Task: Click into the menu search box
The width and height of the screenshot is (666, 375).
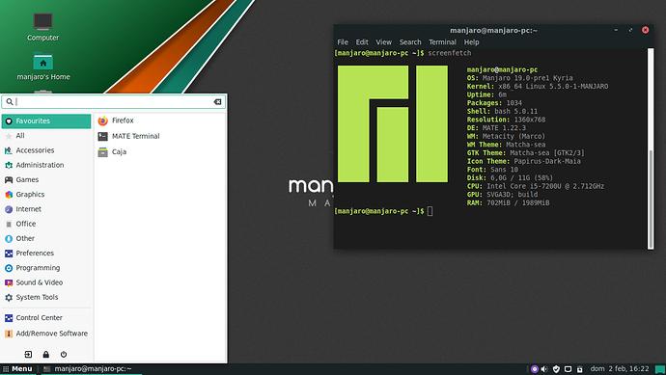Action: tap(114, 102)
